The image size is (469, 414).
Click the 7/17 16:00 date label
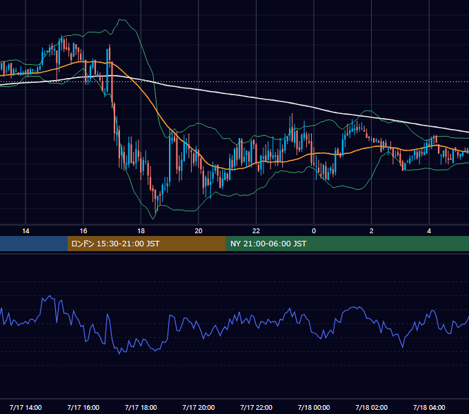pos(83,407)
